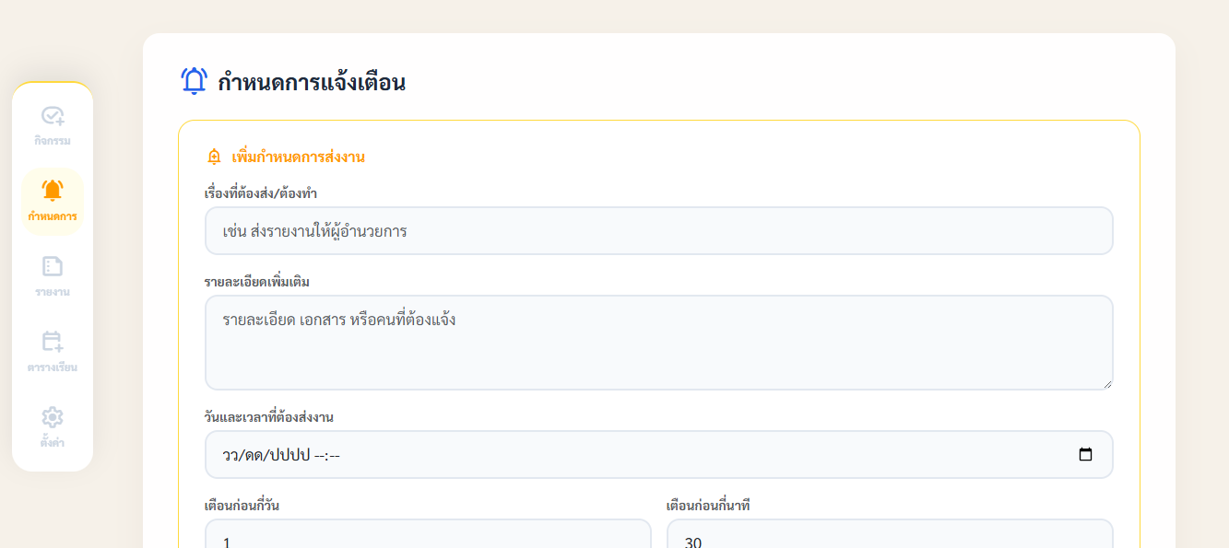The width and height of the screenshot is (1229, 548).
Task: Select the orange bell กำหนดการ sidebar icon
Action: (53, 191)
